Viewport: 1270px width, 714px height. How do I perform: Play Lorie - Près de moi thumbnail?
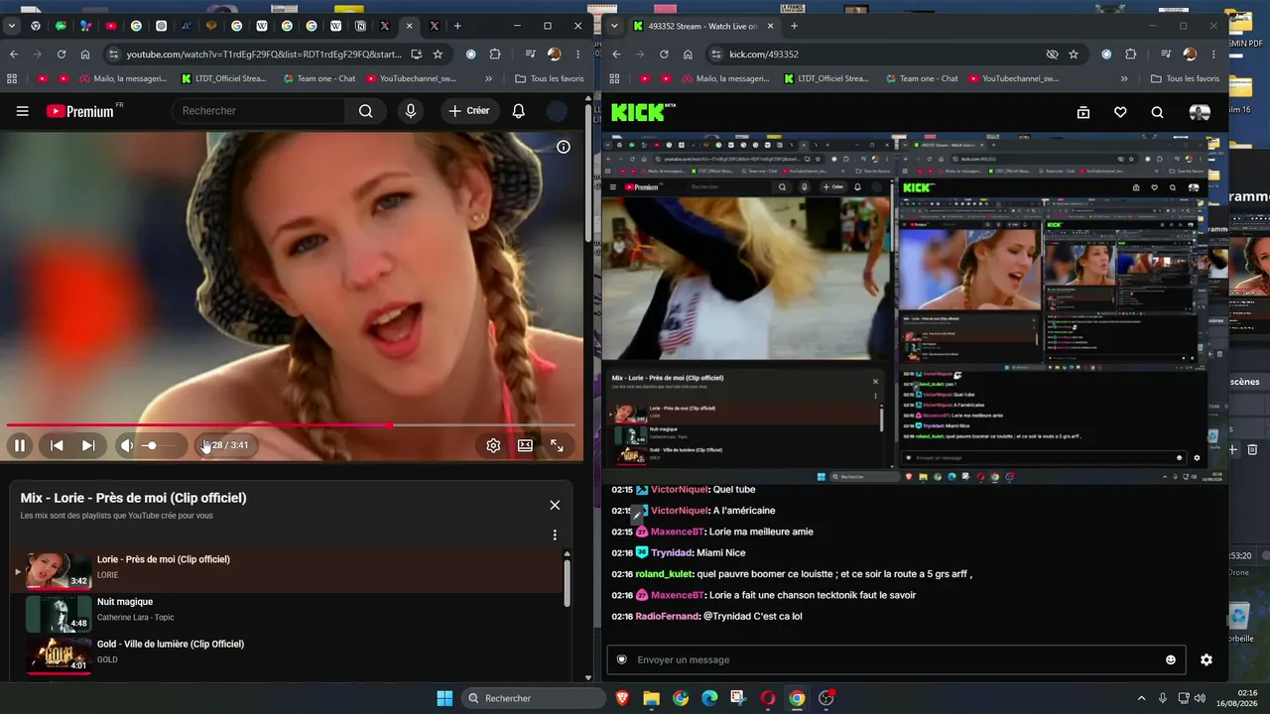(59, 570)
